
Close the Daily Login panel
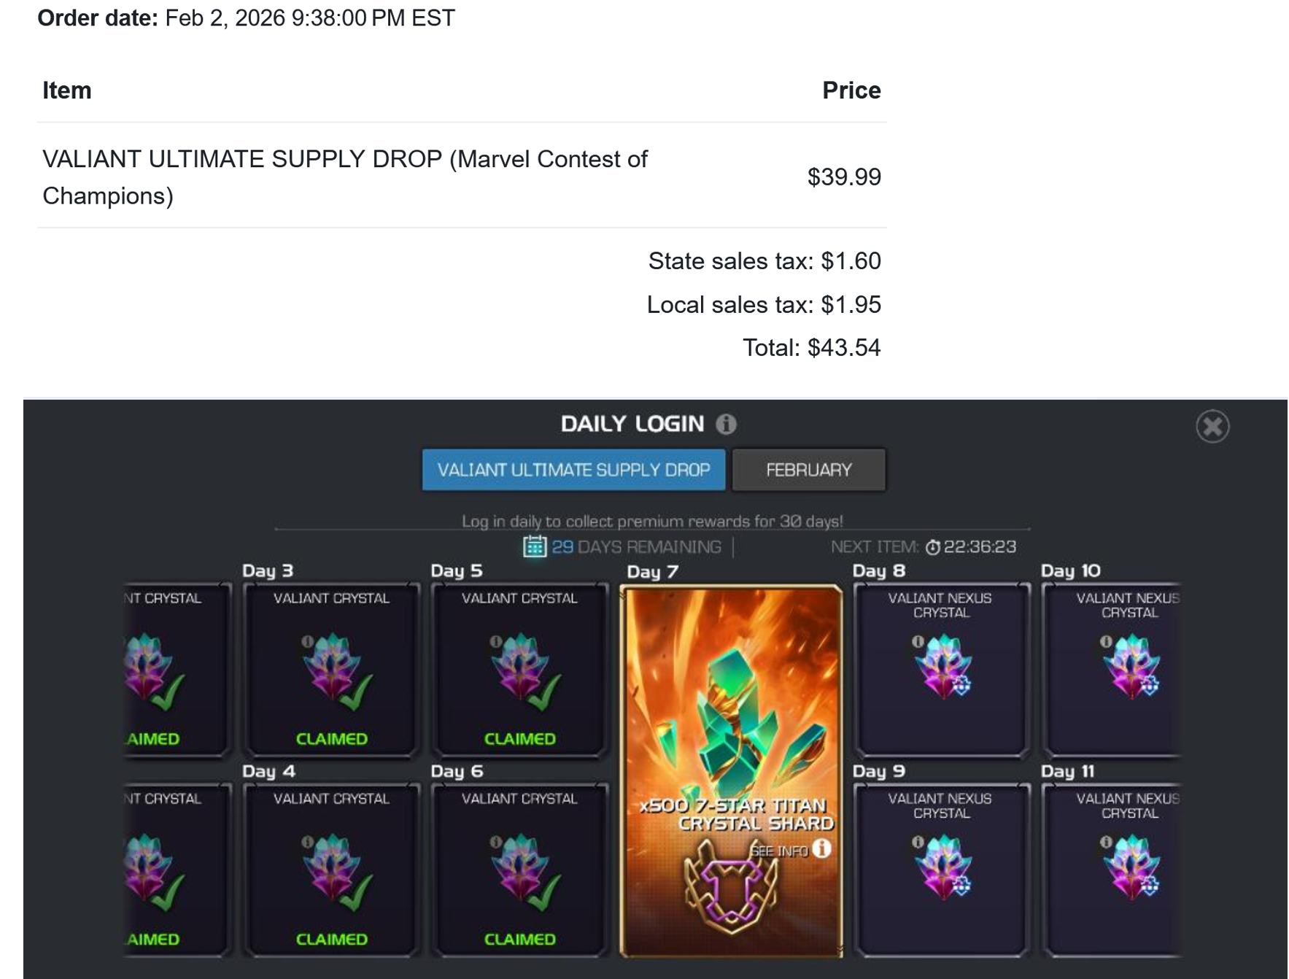pyautogui.click(x=1212, y=427)
